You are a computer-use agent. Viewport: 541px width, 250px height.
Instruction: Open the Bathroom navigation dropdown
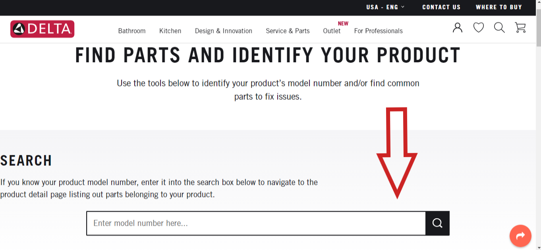(132, 31)
